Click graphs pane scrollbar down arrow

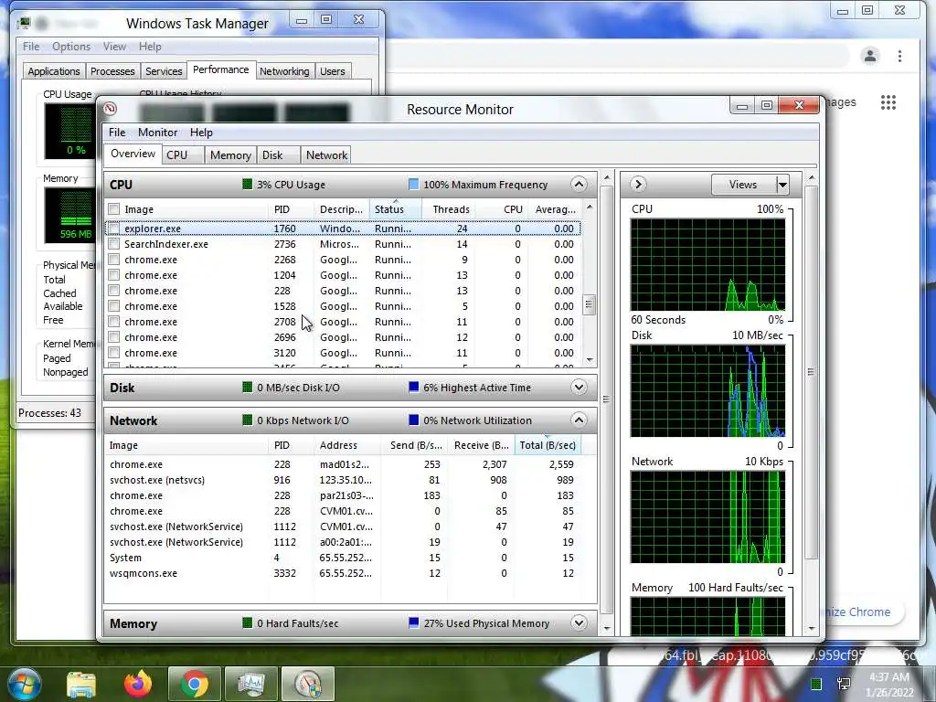point(812,628)
